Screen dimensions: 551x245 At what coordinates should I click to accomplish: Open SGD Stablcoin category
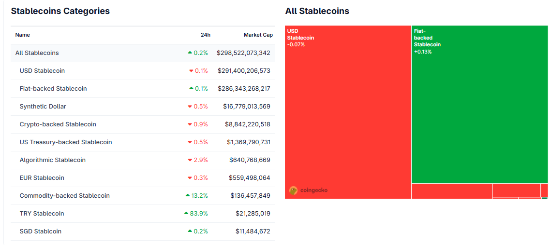click(41, 231)
